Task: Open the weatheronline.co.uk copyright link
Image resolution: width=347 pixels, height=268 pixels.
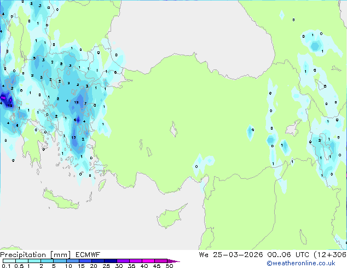Action: click(x=300, y=263)
